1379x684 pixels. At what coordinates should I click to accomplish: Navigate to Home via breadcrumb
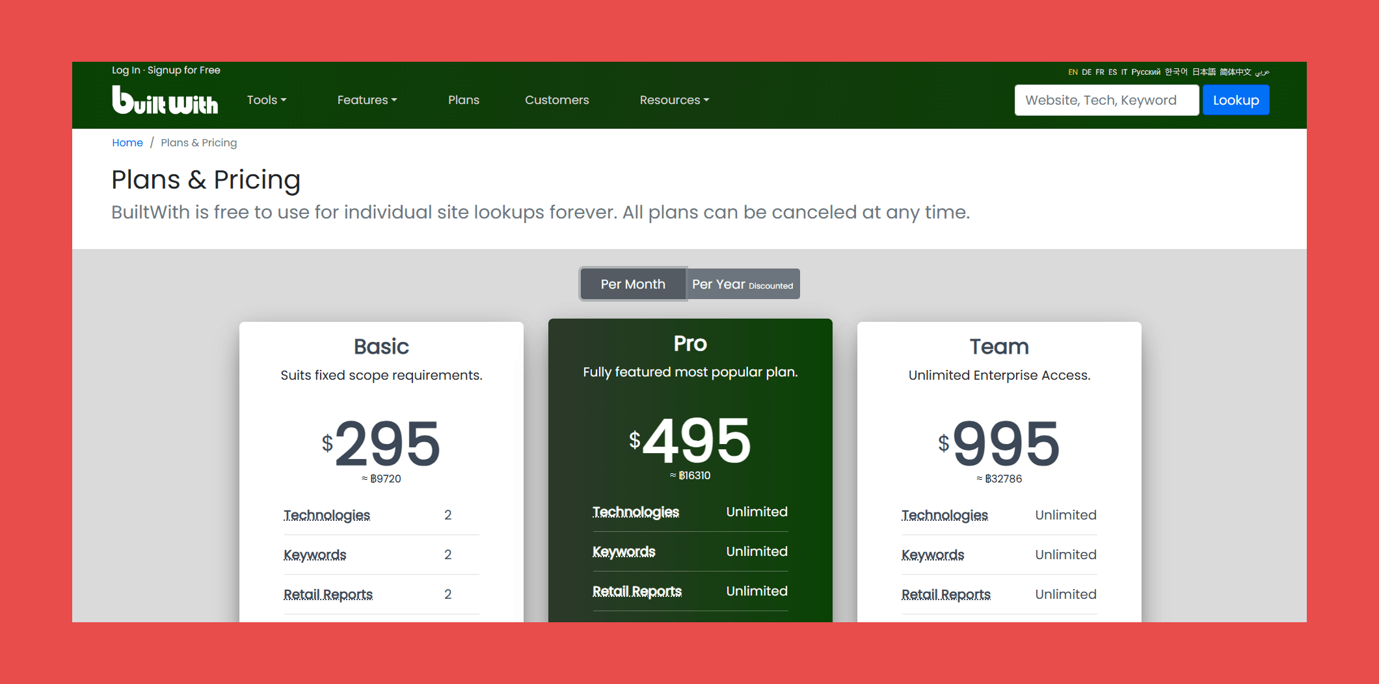[x=127, y=143]
